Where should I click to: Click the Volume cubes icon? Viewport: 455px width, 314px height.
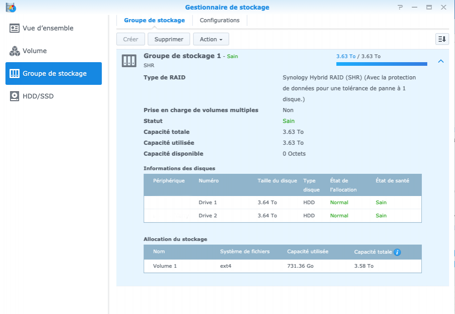pos(15,51)
